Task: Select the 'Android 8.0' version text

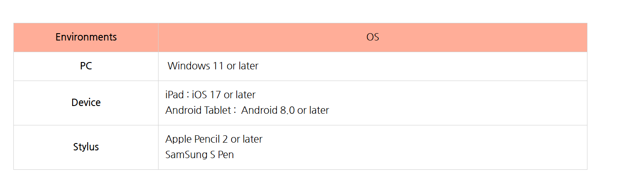Action: [268, 110]
